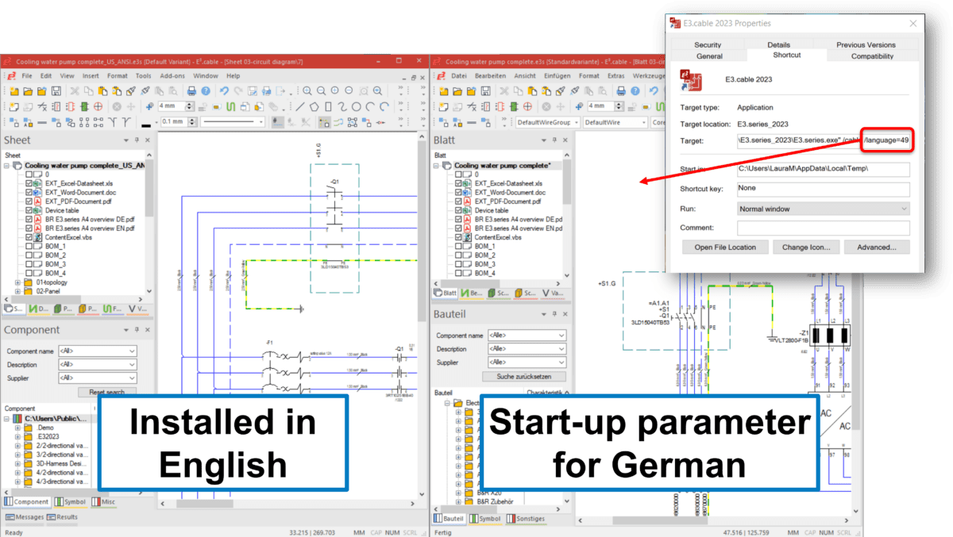
Task: Toggle ContentExcel.vbs checkbox in the Blatt panel
Action: click(x=458, y=237)
